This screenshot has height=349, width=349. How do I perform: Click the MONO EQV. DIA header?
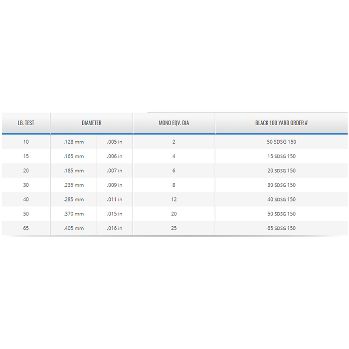(174, 123)
